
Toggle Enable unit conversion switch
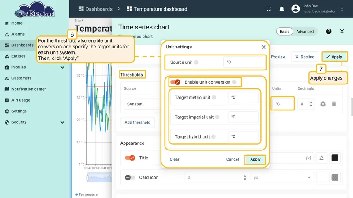pos(175,82)
